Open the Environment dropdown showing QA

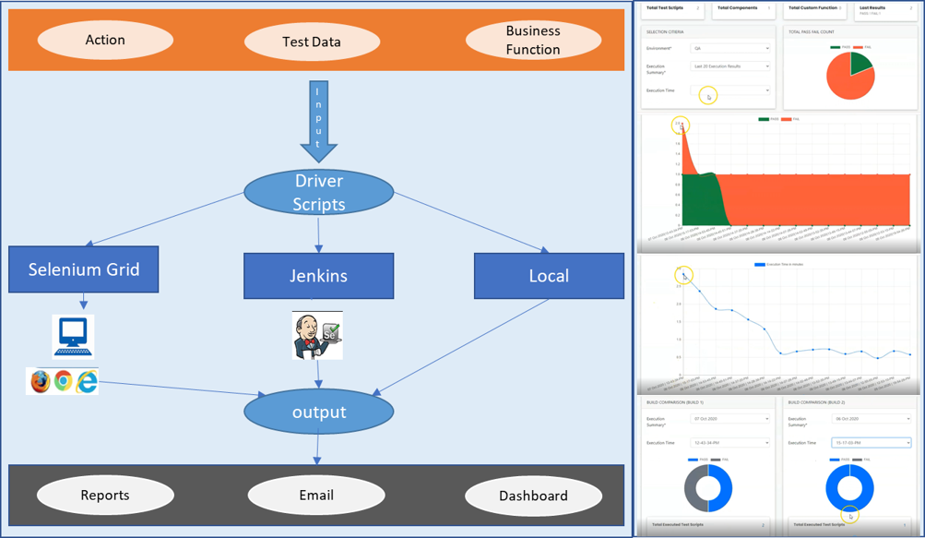tap(729, 48)
